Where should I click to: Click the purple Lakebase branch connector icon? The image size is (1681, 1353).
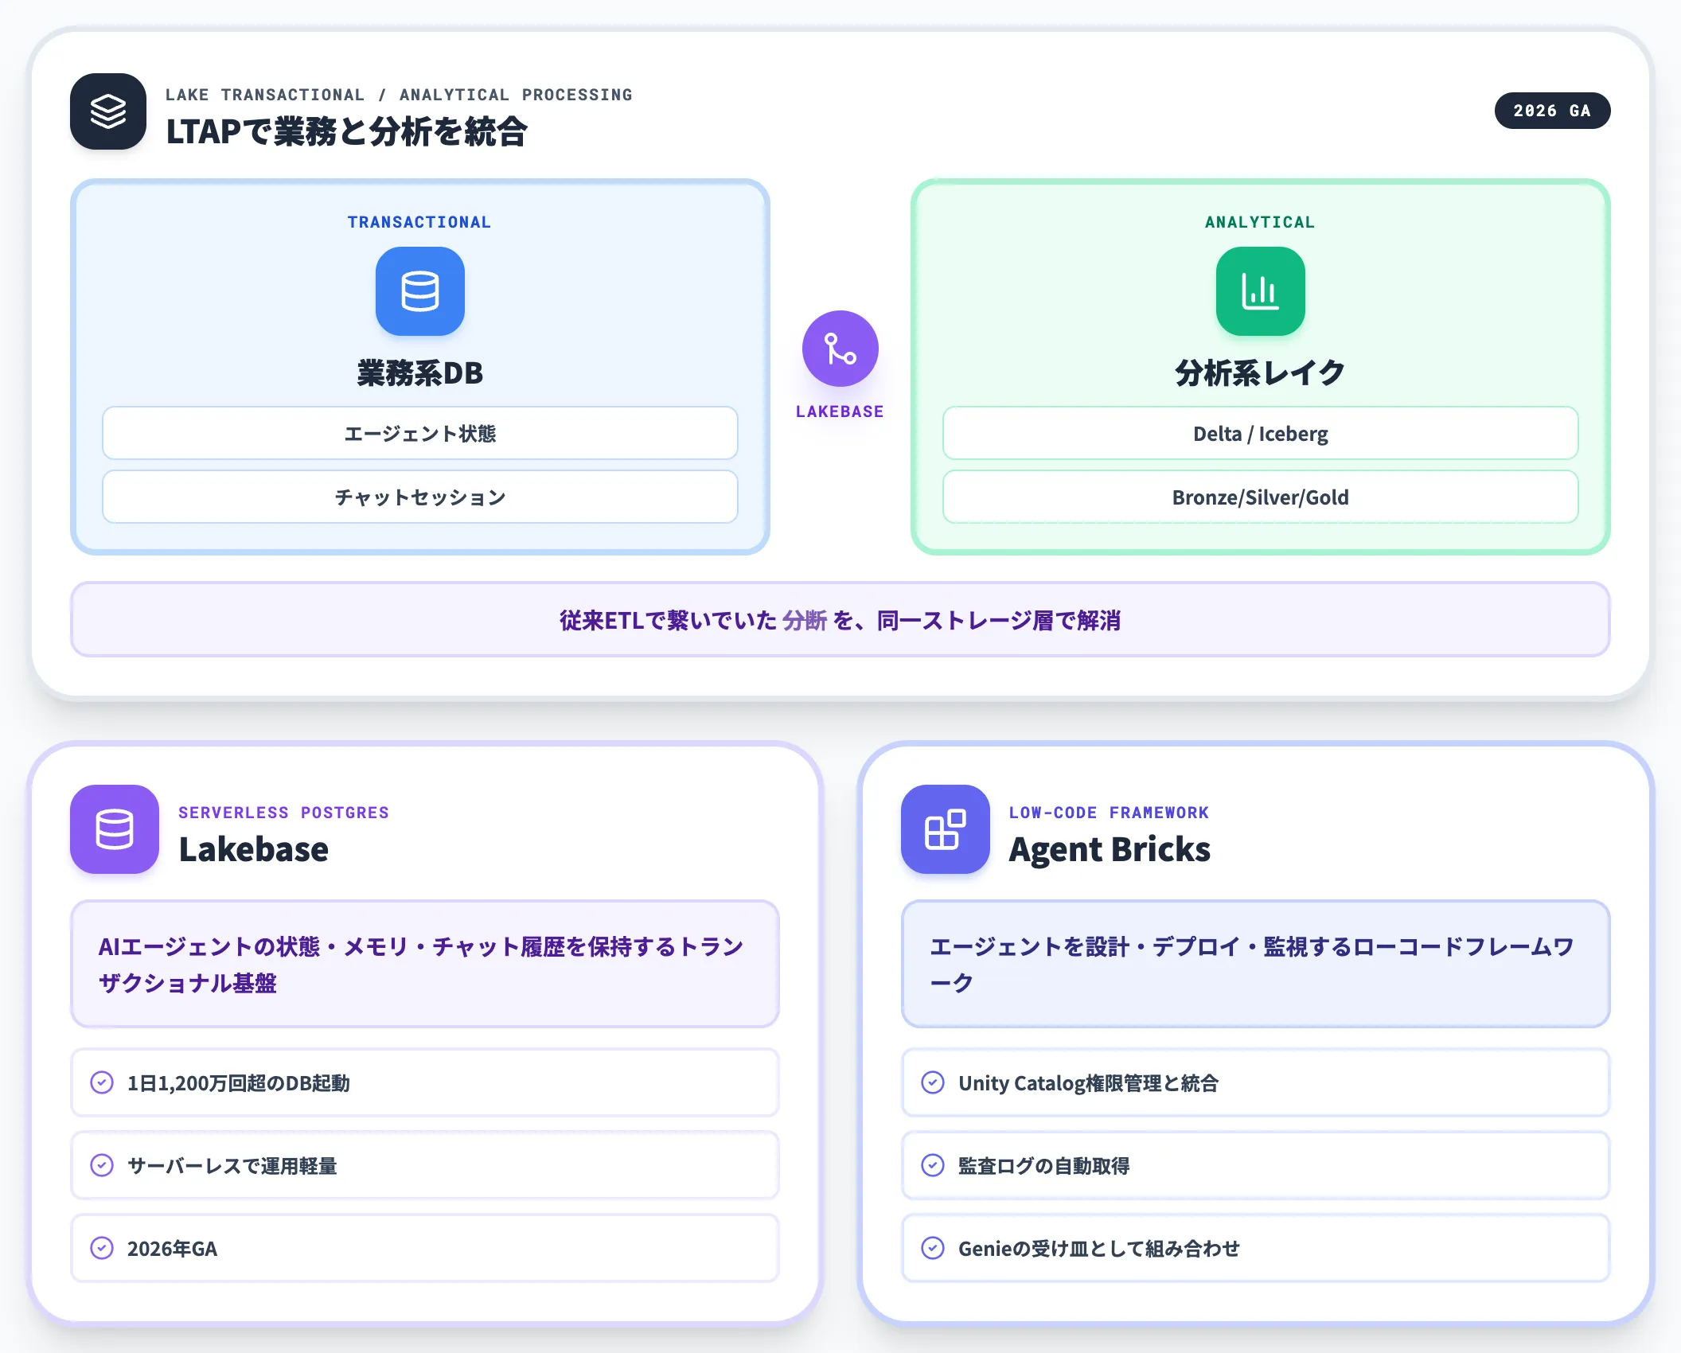pyautogui.click(x=840, y=349)
